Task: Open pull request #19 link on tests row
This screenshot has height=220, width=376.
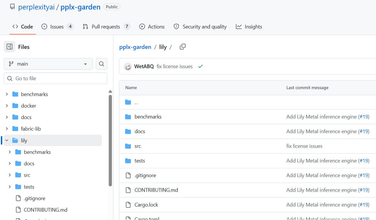Action: (x=364, y=161)
